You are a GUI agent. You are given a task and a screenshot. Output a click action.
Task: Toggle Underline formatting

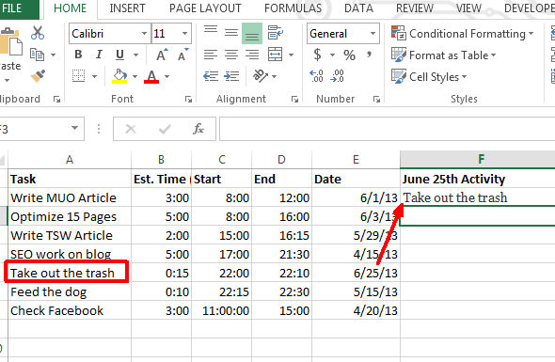coord(120,55)
